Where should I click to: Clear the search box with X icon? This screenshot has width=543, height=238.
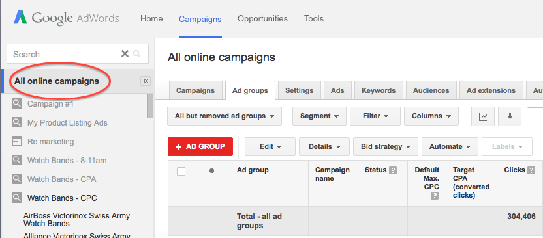125,54
